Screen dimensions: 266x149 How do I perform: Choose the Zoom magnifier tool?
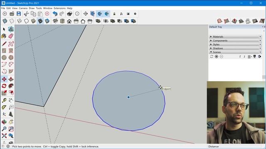click(x=4, y=129)
